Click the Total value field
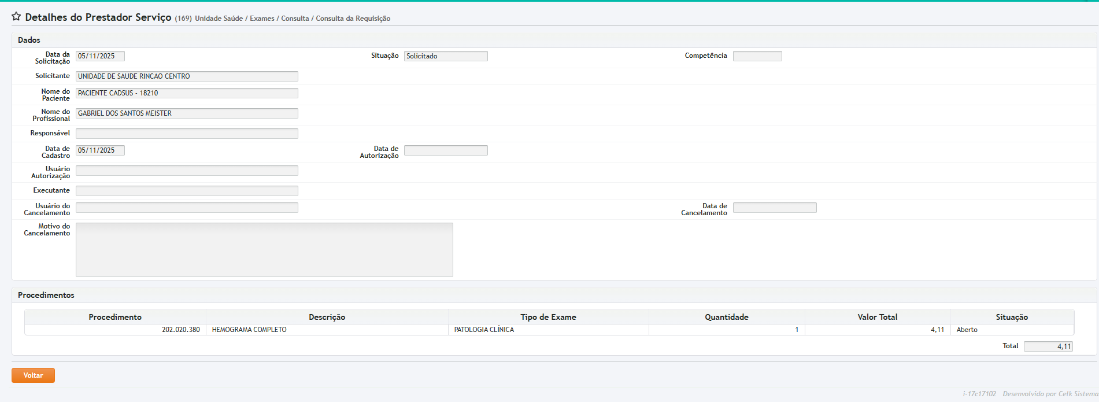This screenshot has width=1099, height=402. click(1048, 346)
